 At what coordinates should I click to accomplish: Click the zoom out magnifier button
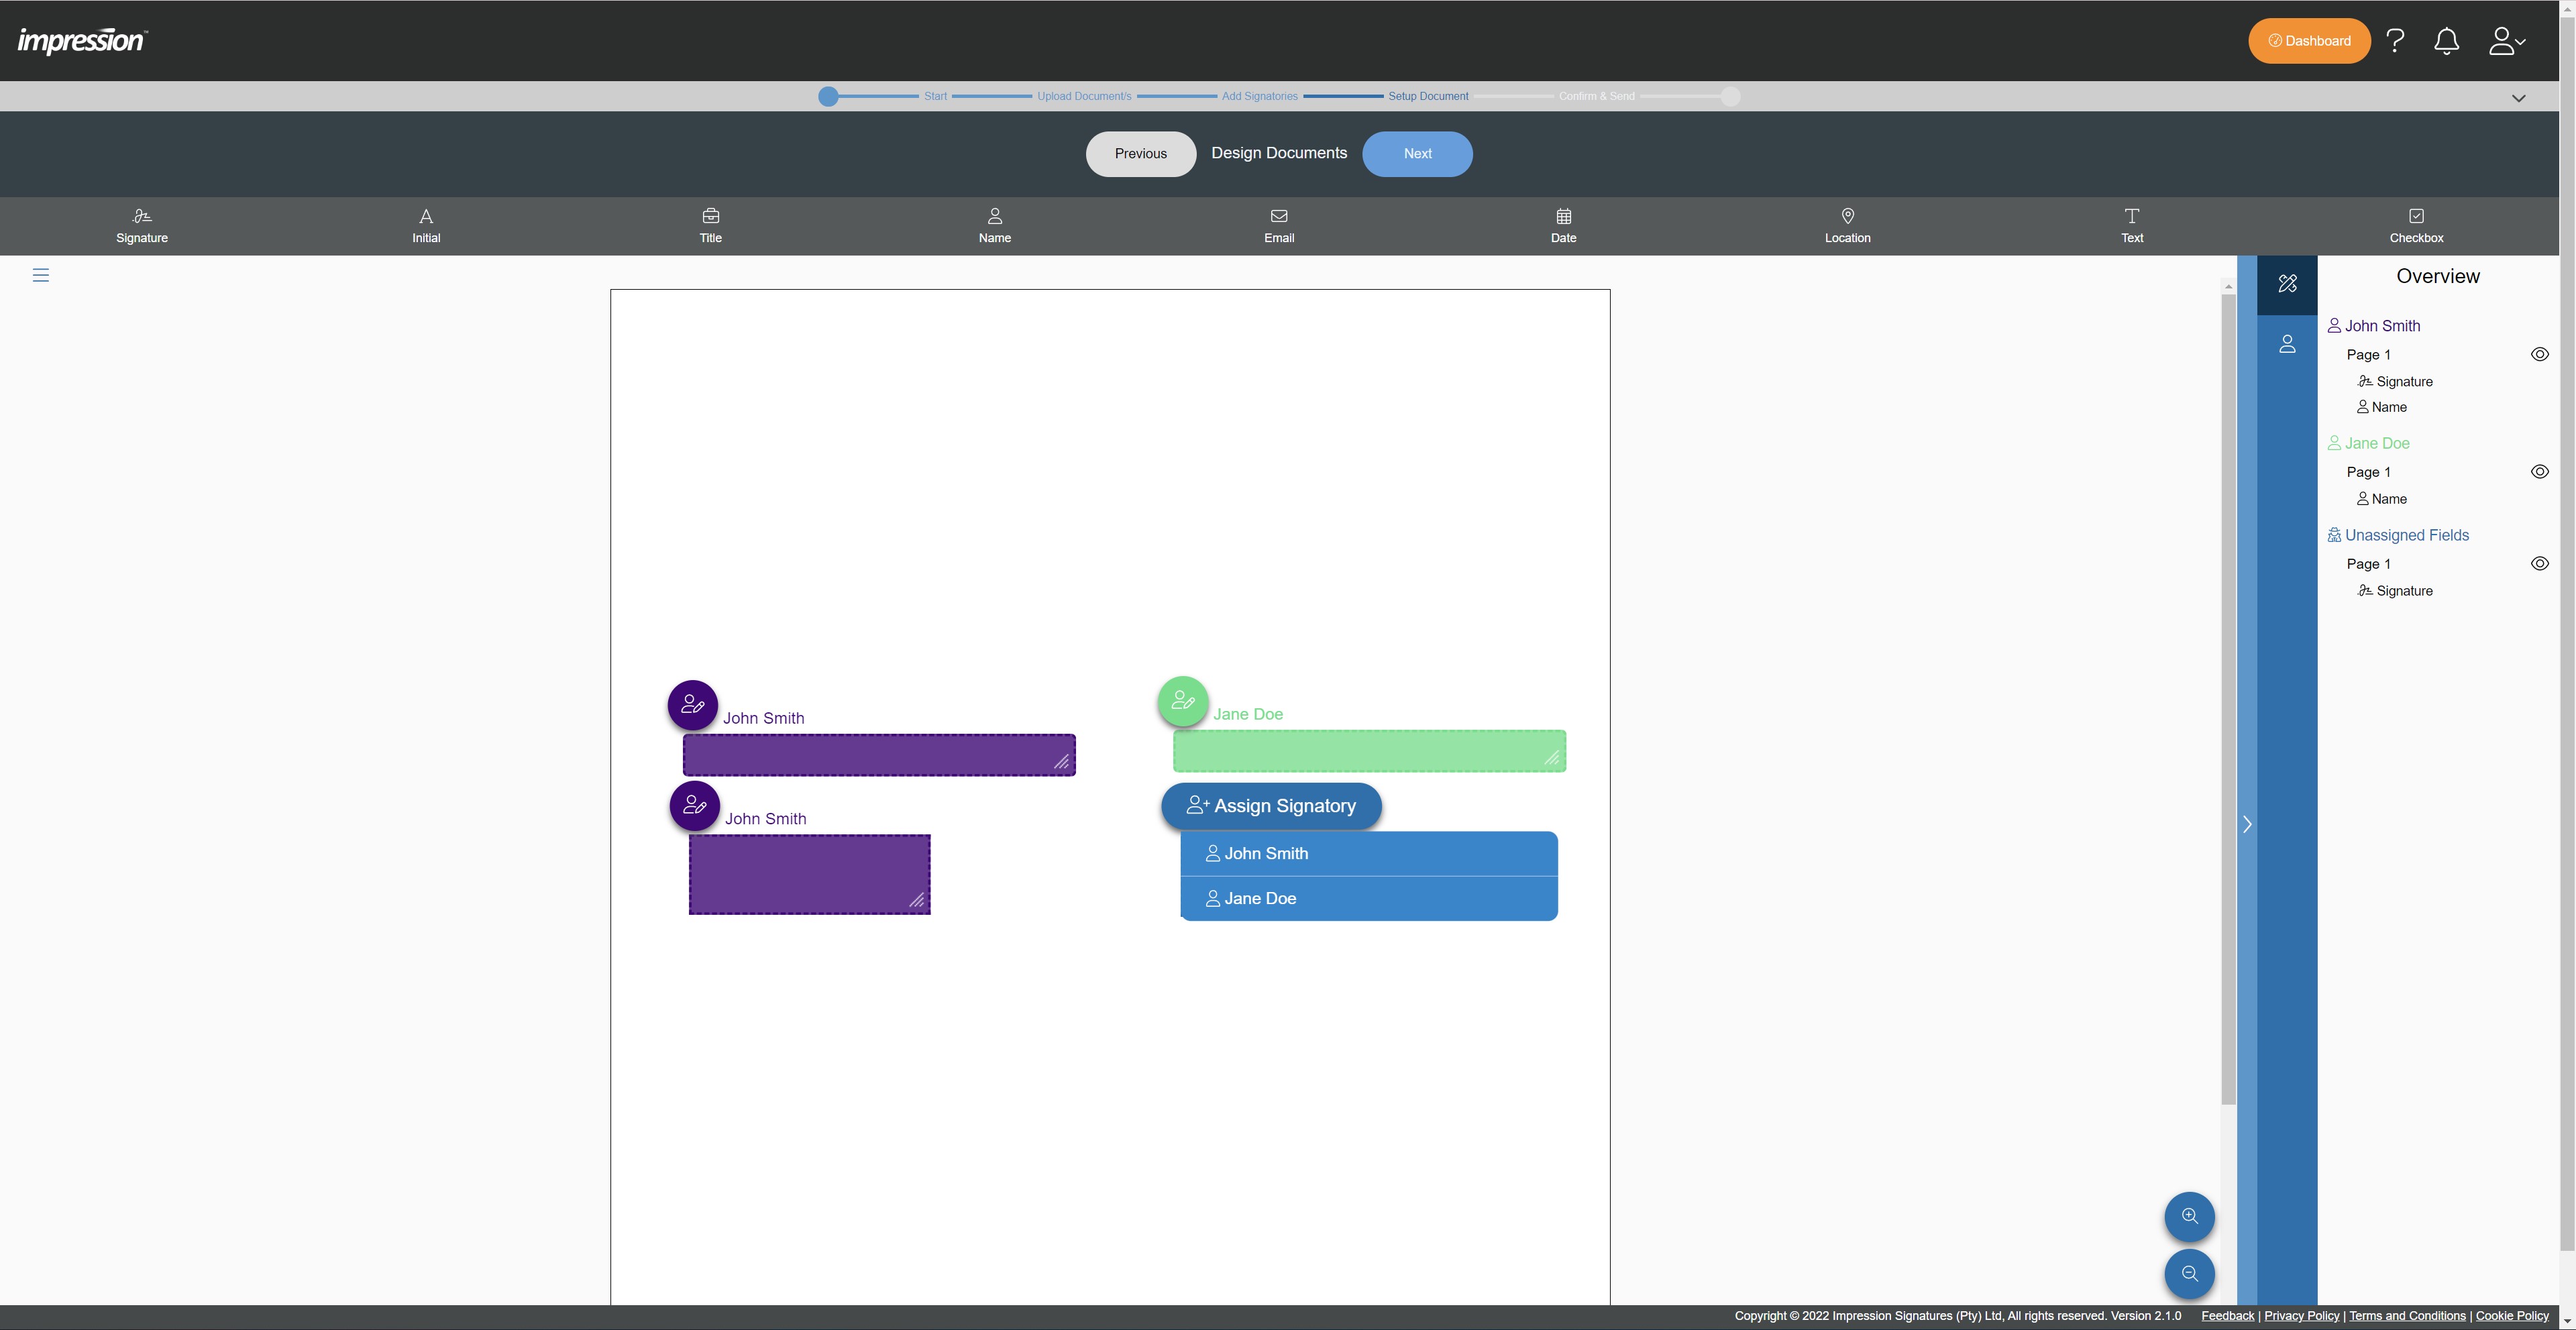click(2189, 1273)
